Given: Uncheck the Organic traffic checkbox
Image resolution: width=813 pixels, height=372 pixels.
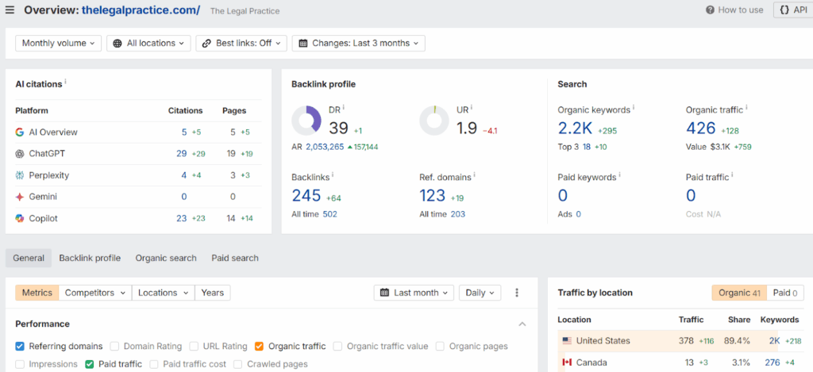Looking at the screenshot, I should click(x=260, y=346).
